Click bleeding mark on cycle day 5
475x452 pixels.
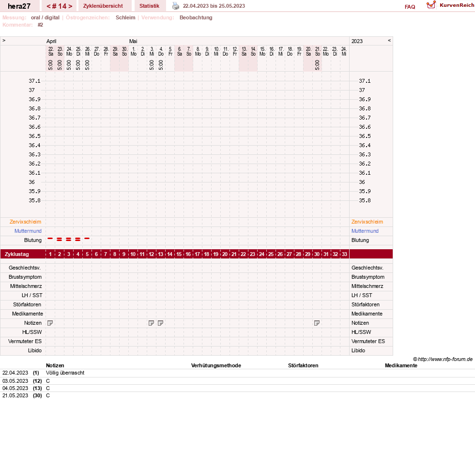point(87,239)
